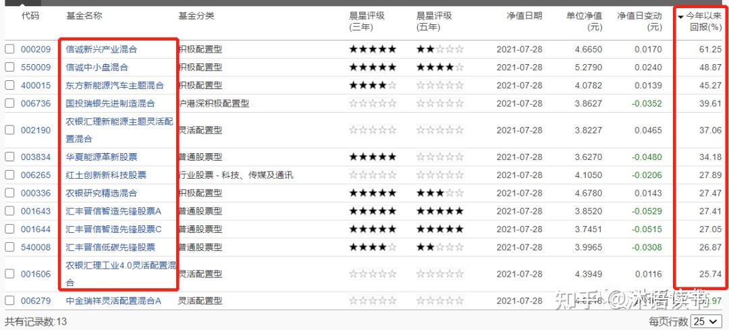The width and height of the screenshot is (729, 330).
Task: Click the 净值日期 column header
Action: click(x=524, y=16)
